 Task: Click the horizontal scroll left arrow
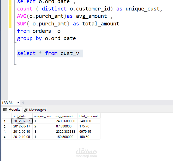[23, 103]
